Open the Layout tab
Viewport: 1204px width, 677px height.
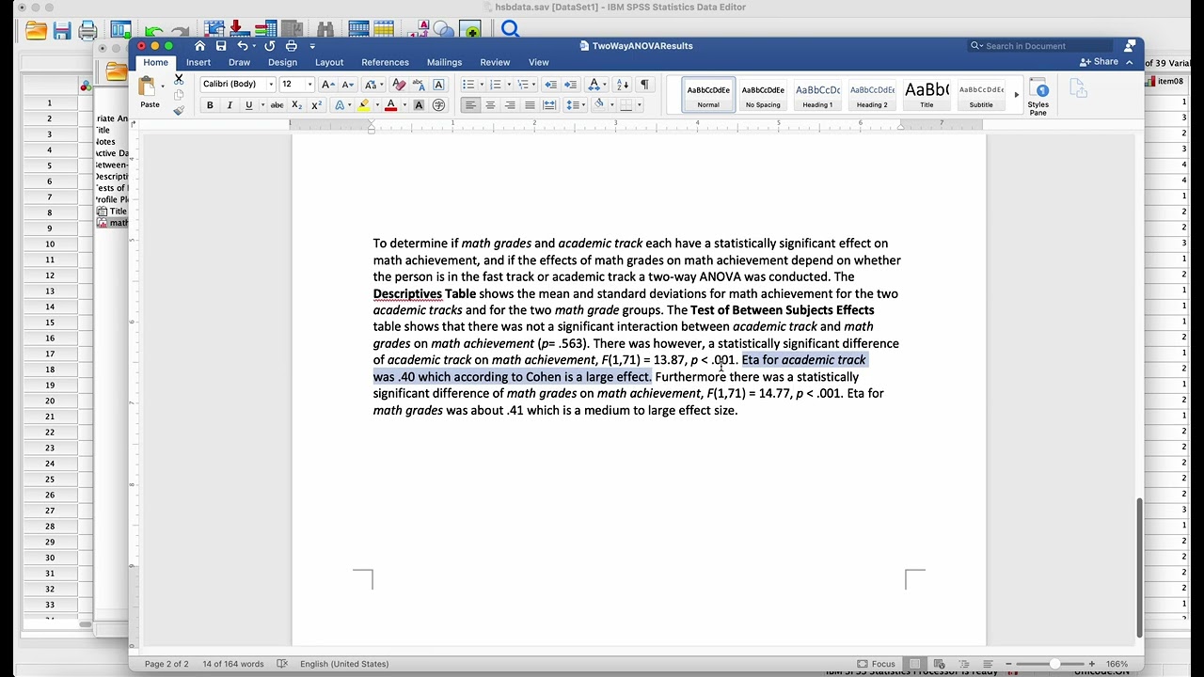[329, 63]
